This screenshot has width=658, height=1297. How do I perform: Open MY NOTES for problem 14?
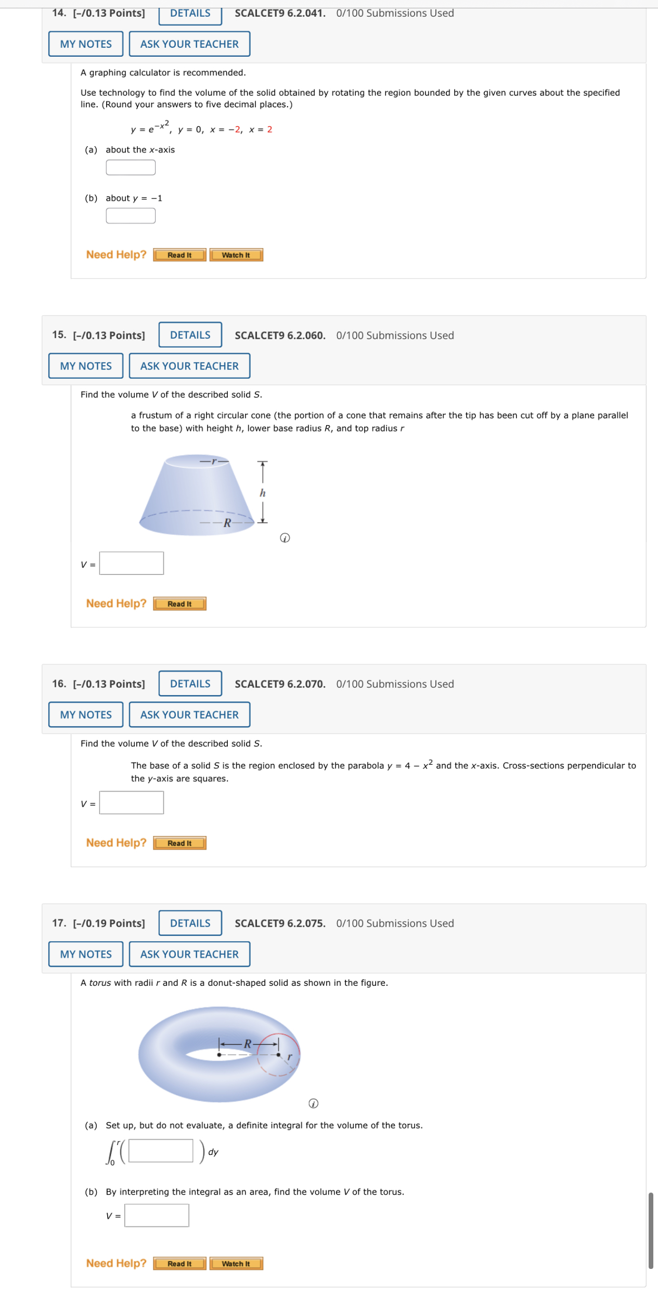(x=85, y=44)
